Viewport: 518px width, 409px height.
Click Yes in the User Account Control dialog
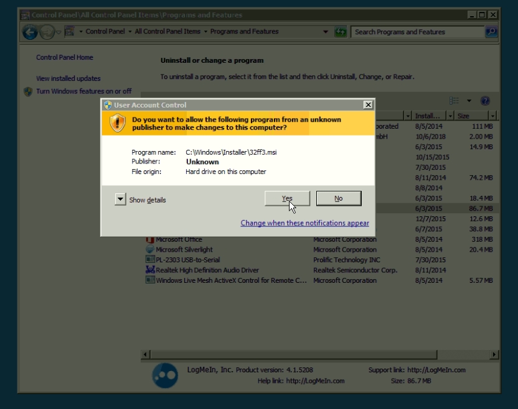click(x=287, y=198)
